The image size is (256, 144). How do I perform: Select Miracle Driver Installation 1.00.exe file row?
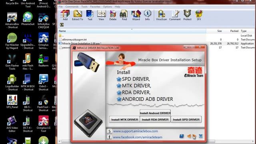[156, 44]
